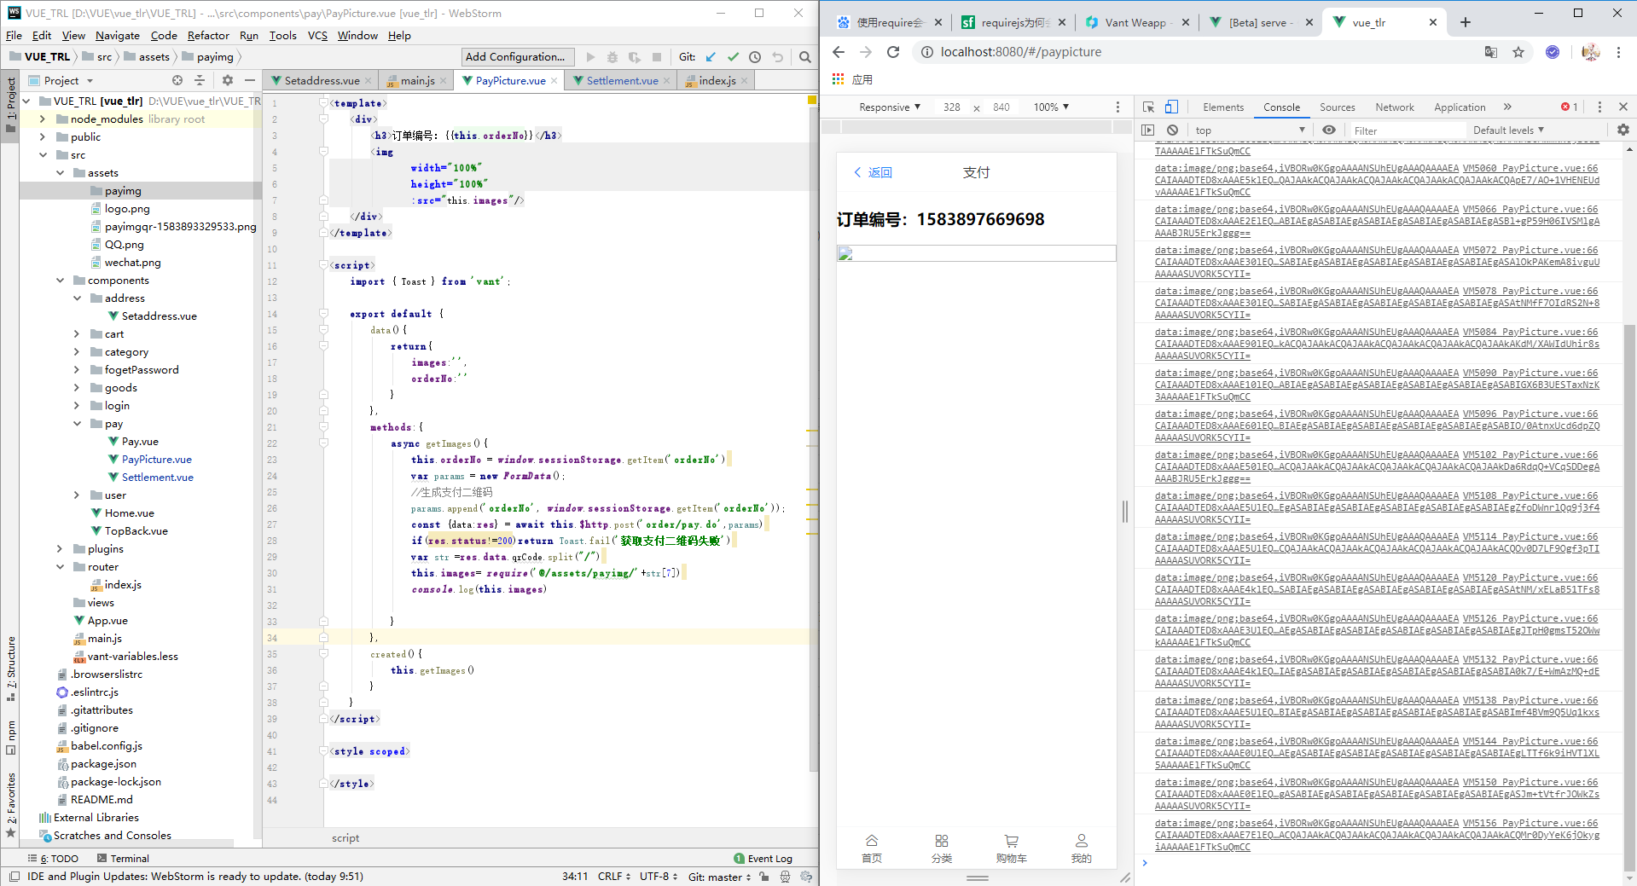Toggle device toolbar icon in DevTools
This screenshot has height=886, width=1637.
[x=1171, y=107]
